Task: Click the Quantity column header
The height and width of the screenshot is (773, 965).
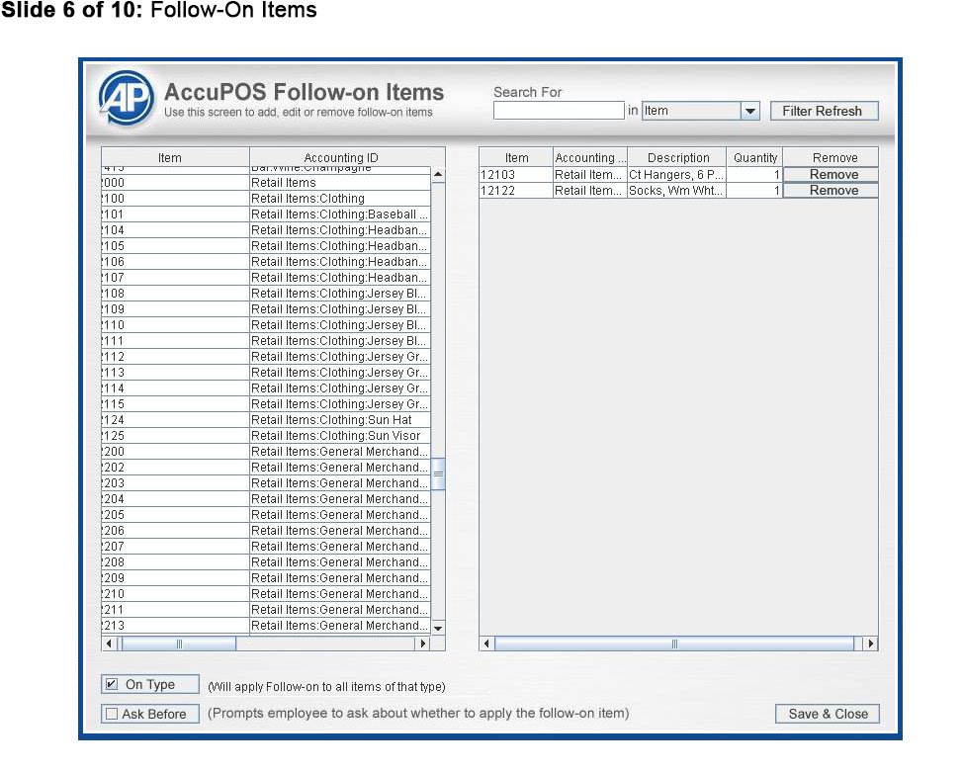Action: coord(754,157)
